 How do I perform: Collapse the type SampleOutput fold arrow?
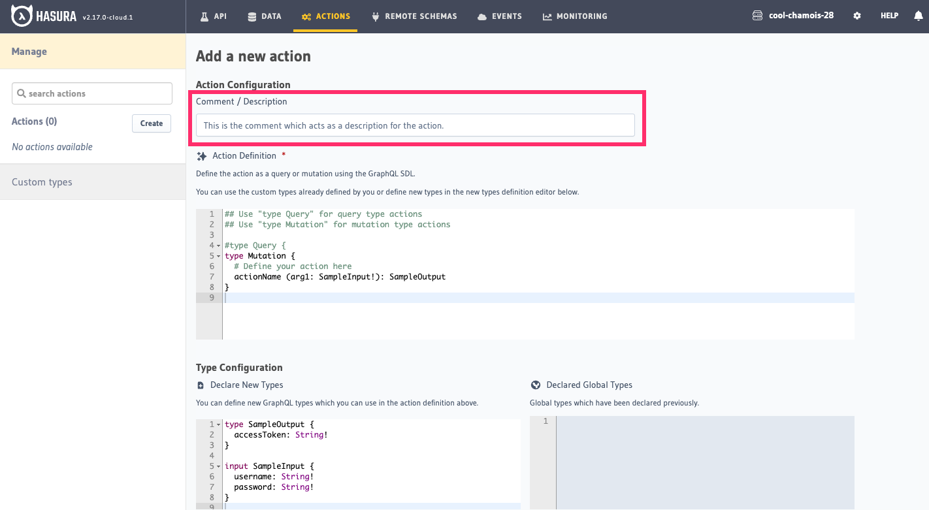(218, 424)
